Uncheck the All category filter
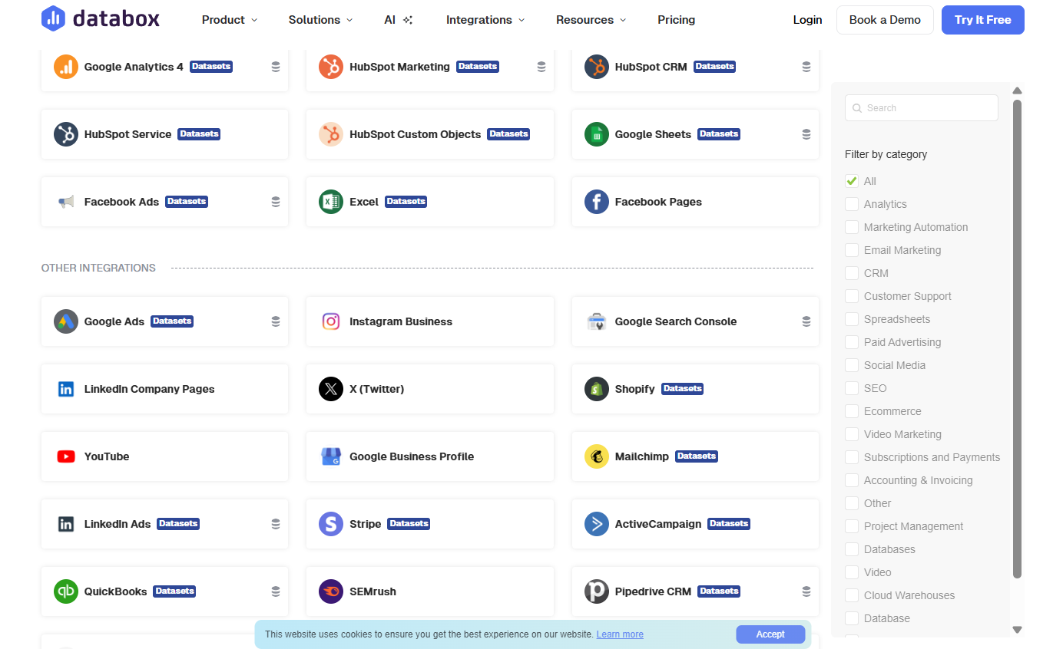 pyautogui.click(x=852, y=180)
